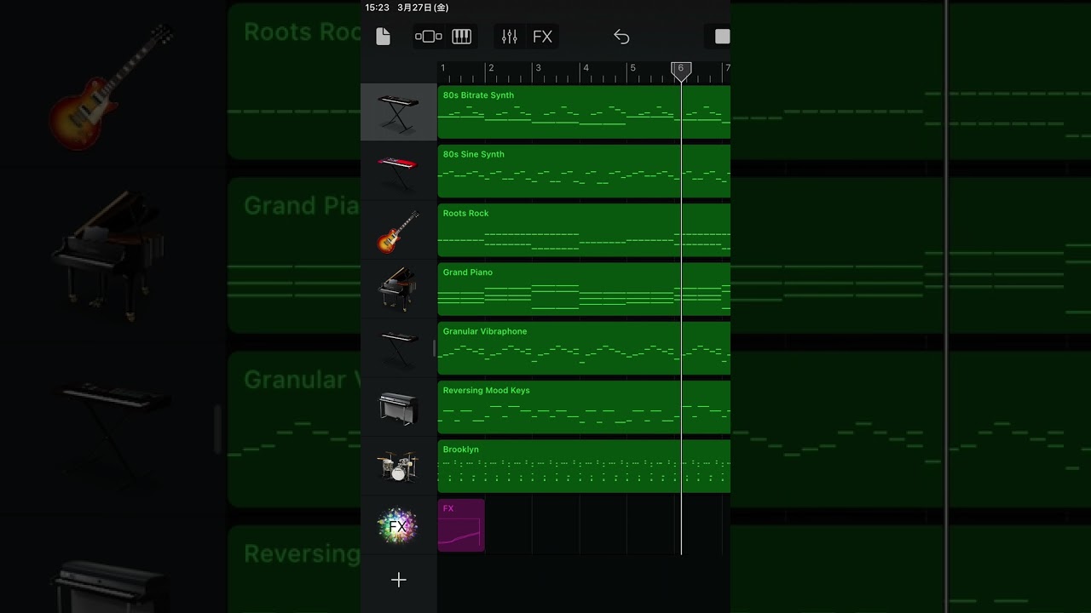The image size is (1091, 613).
Task: Tap the stop playback button
Action: (722, 37)
